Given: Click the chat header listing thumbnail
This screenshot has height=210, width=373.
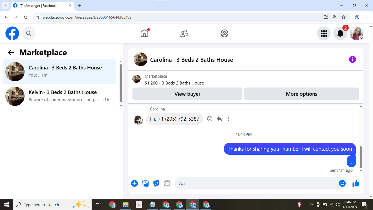Looking at the screenshot, I should coord(141,59).
